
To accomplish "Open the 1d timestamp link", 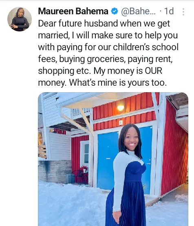I will coord(169,11).
